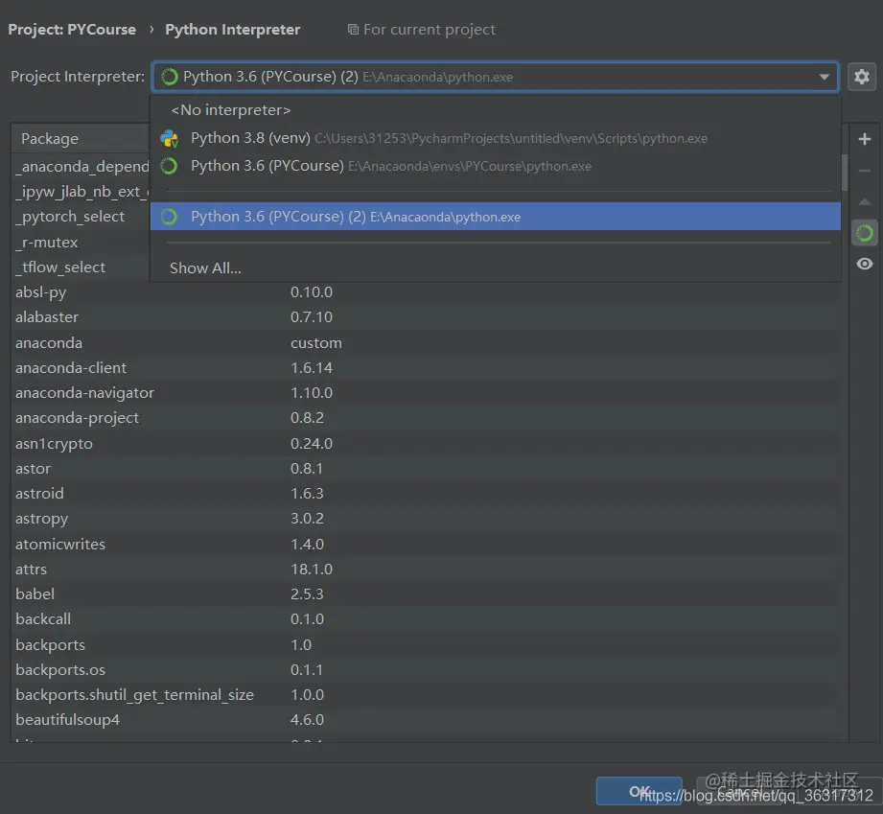Open the interpreter settings gear menu

pyautogui.click(x=861, y=77)
